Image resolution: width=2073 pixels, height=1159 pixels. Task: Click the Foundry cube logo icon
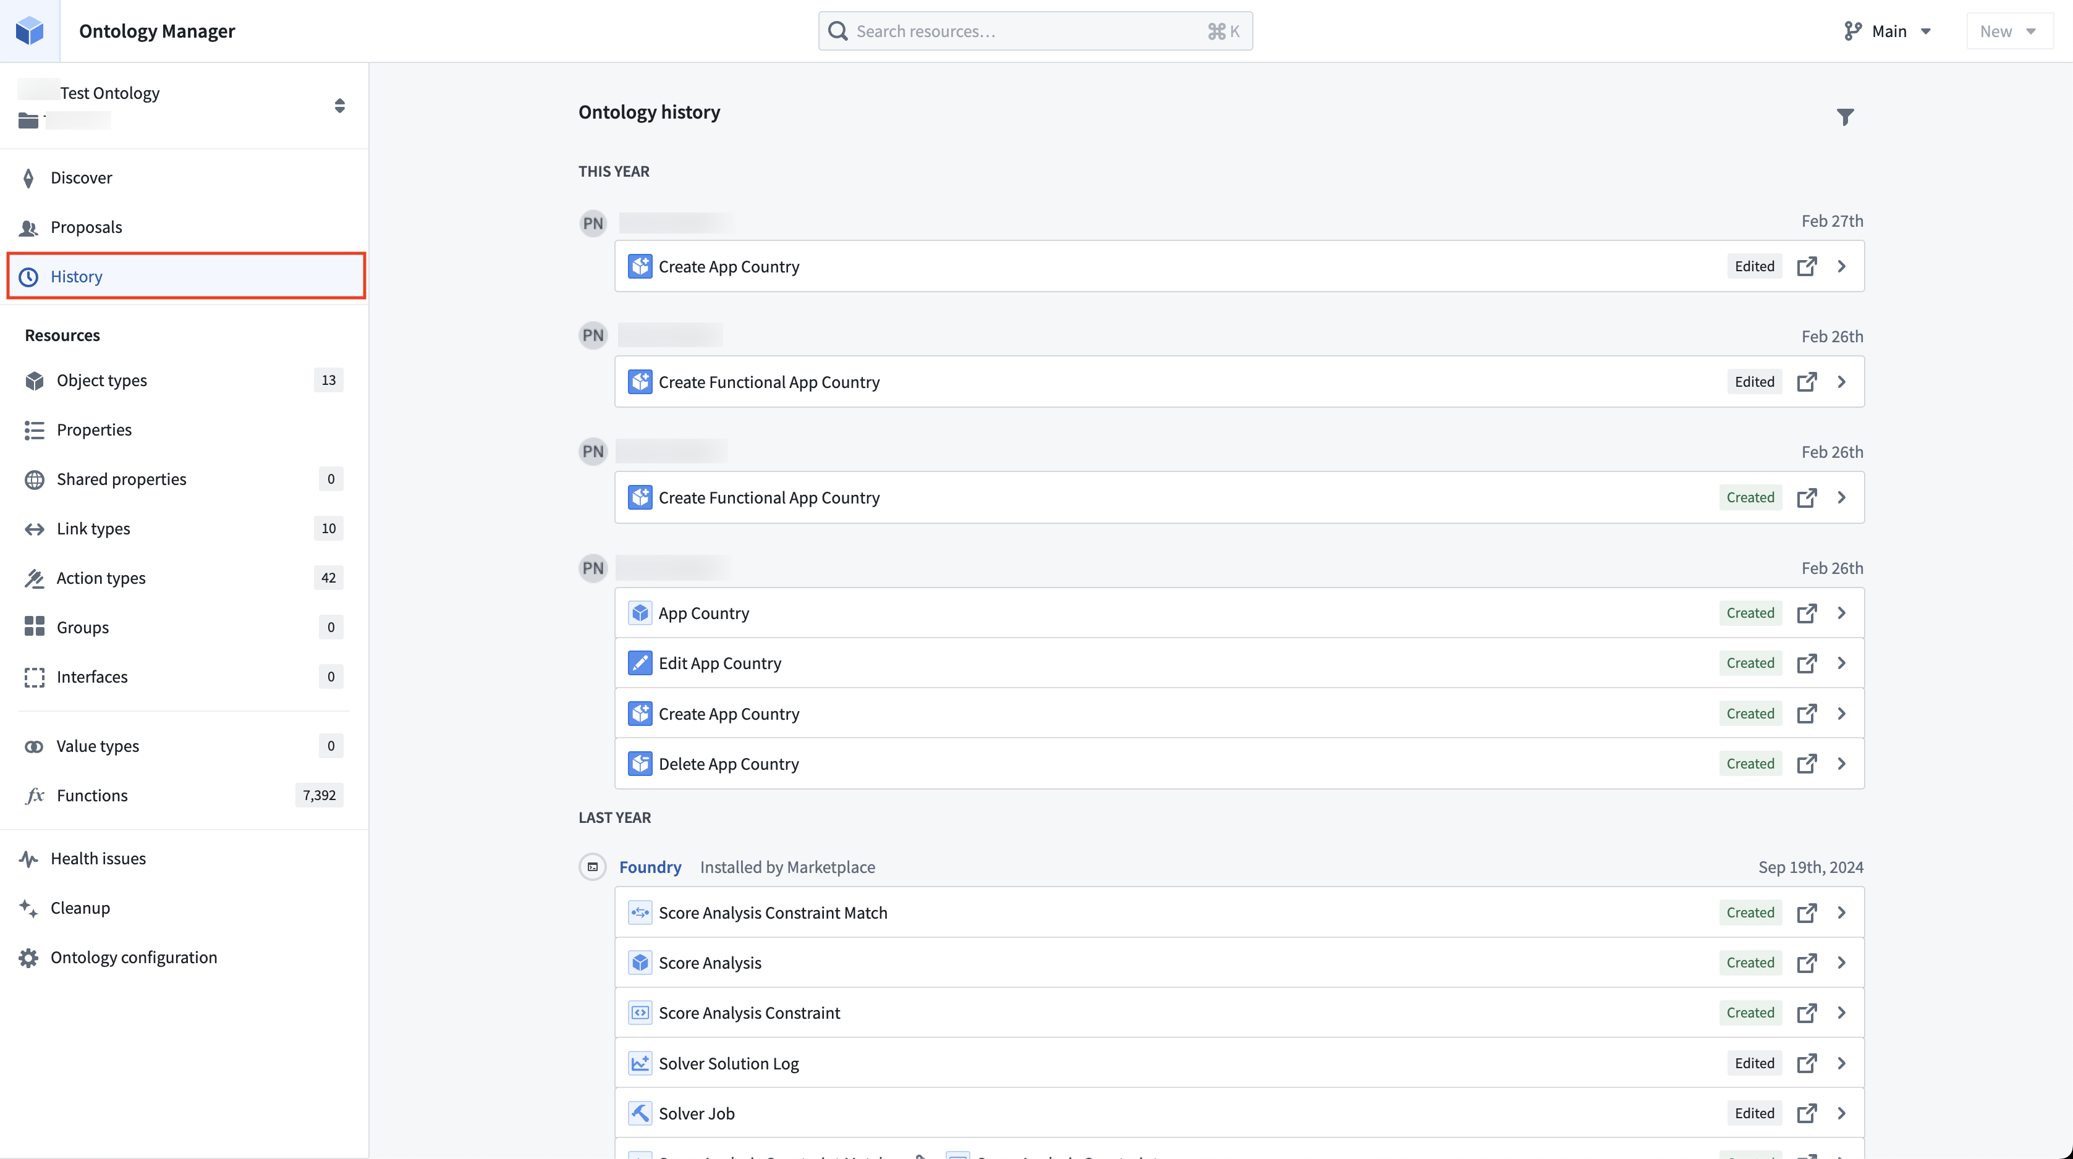[30, 30]
